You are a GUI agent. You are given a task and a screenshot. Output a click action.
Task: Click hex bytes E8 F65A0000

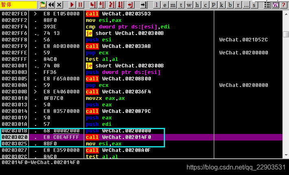click(61, 79)
